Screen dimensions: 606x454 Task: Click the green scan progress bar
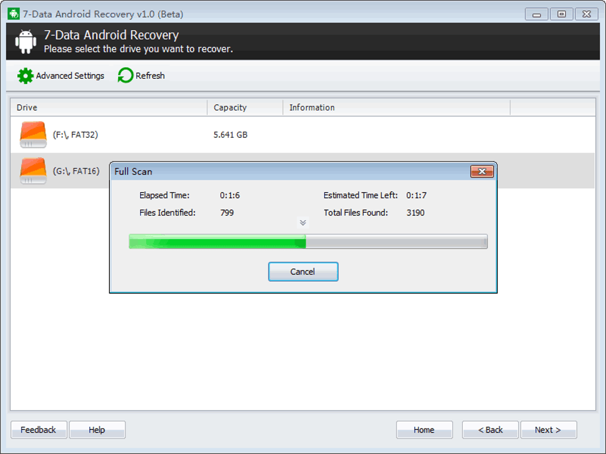pos(308,242)
